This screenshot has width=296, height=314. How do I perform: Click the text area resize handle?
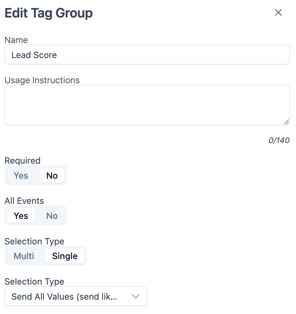tap(286, 122)
